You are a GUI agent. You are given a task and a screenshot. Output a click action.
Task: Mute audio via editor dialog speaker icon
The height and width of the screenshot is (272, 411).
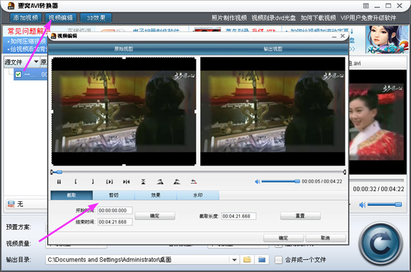(x=257, y=181)
